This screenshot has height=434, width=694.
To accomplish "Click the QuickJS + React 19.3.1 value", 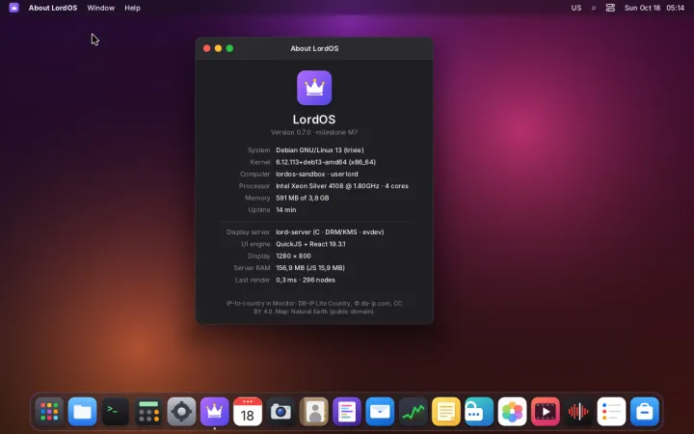I will point(310,244).
